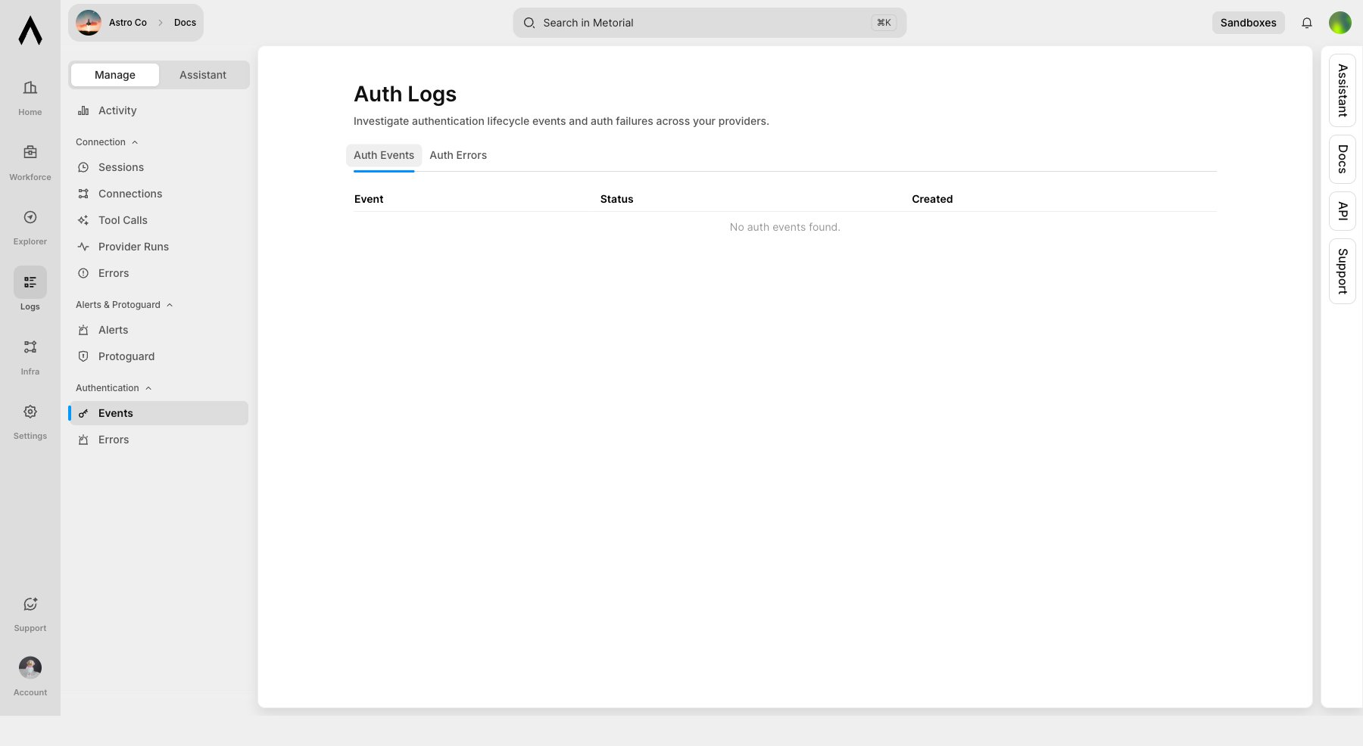Collapse Alerts & Protoguard section
The height and width of the screenshot is (746, 1363).
click(x=124, y=305)
